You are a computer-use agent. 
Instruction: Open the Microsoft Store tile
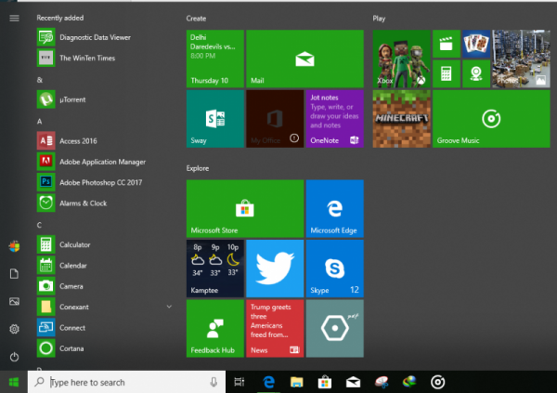(x=244, y=207)
